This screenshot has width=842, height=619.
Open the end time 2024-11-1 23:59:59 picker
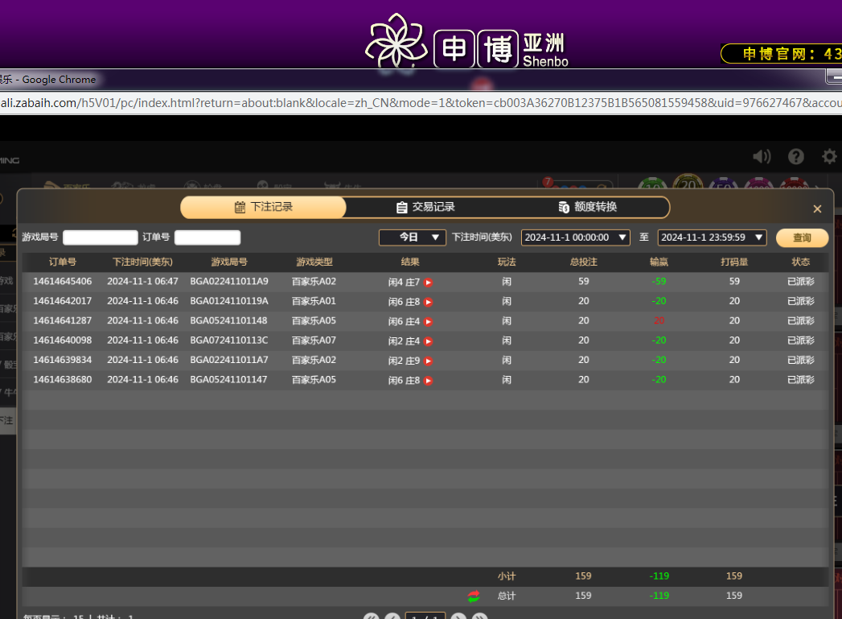click(x=712, y=237)
